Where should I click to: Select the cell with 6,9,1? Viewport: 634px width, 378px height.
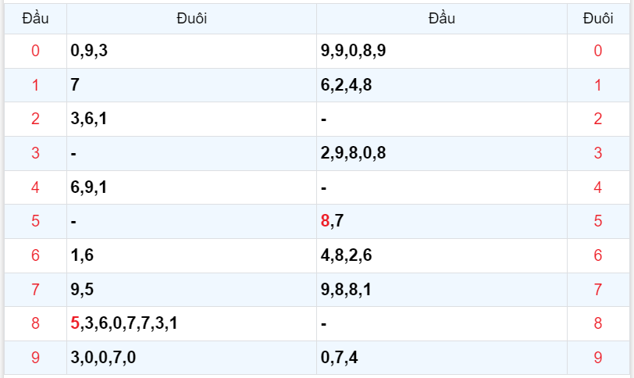pos(88,187)
